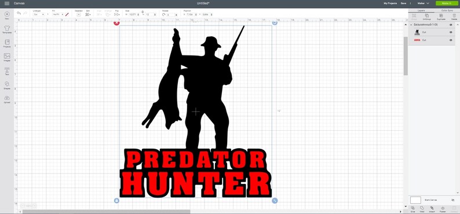Toggle Blank Canvas visibility icon
The image size is (460, 214).
click(452, 200)
